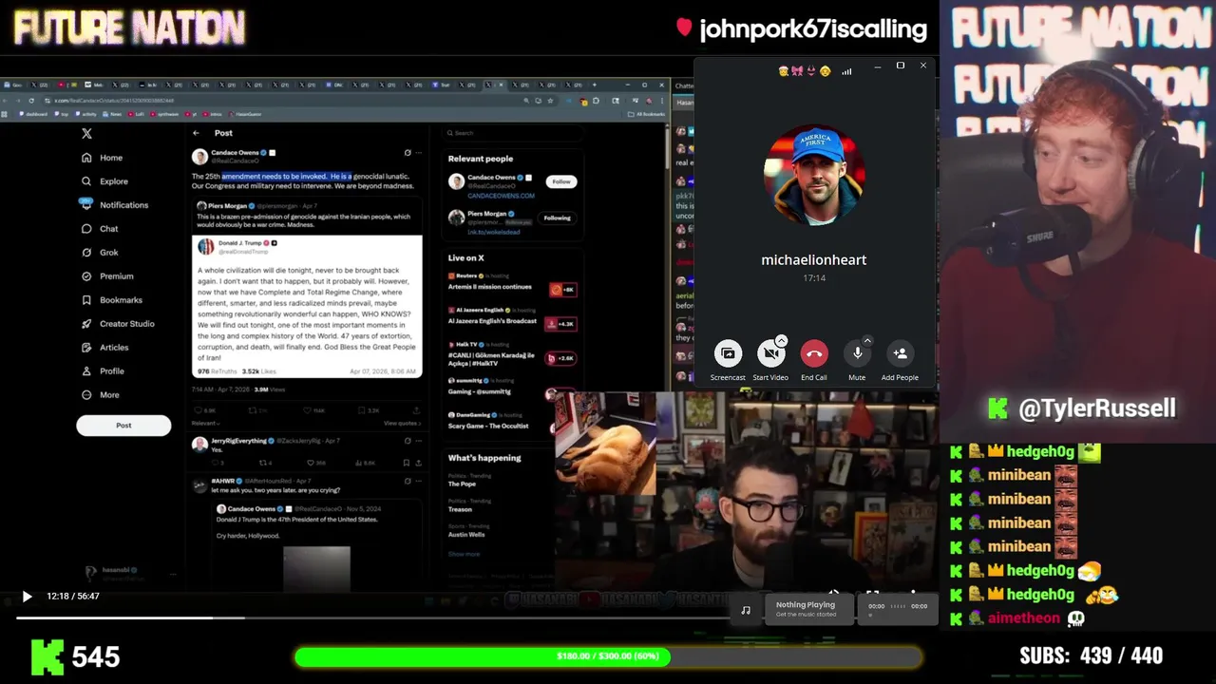Click the browser reload icon

pos(31,101)
